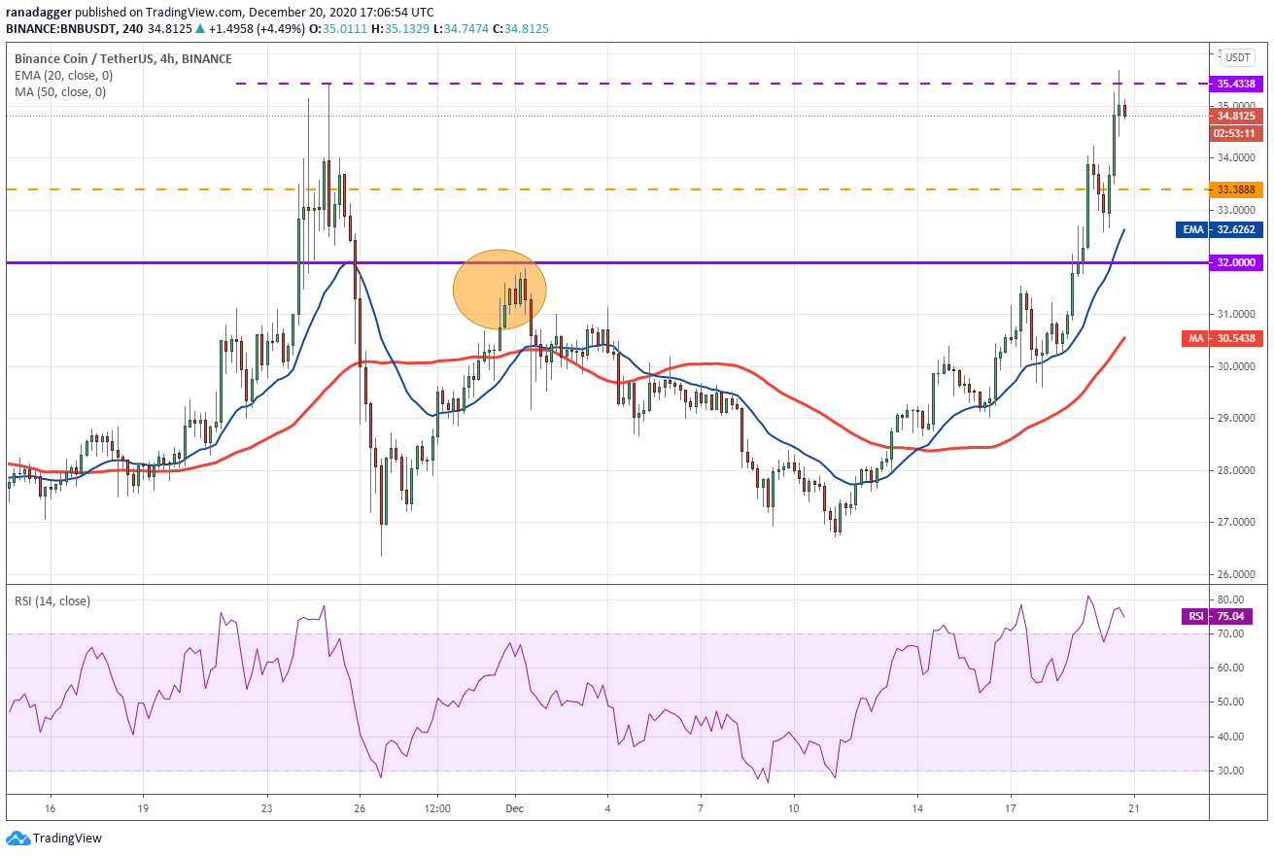The width and height of the screenshot is (1274, 856).
Task: Click the purple 32.0000 level tag
Action: pos(1236,262)
